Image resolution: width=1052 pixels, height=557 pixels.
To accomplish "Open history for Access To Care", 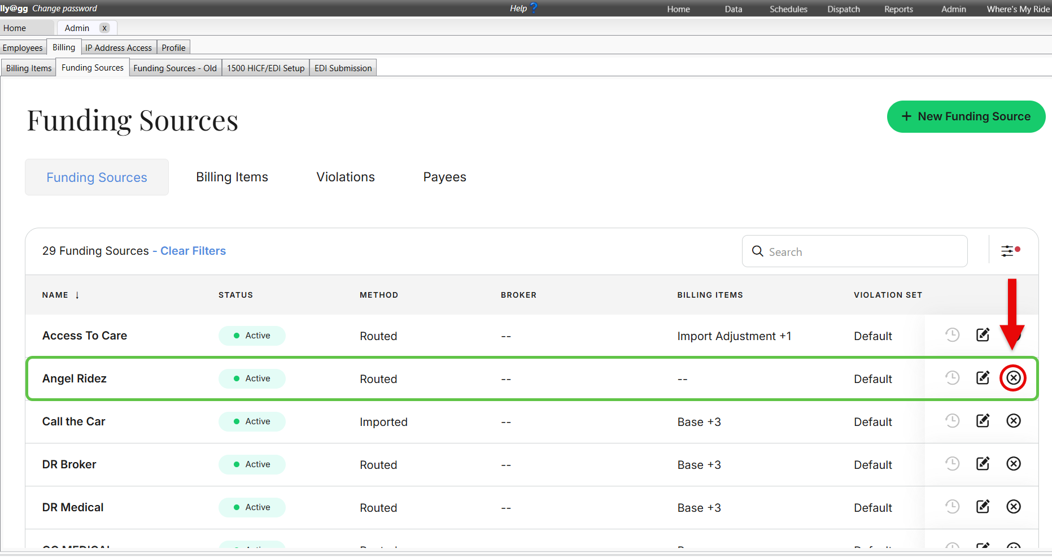I will point(952,335).
